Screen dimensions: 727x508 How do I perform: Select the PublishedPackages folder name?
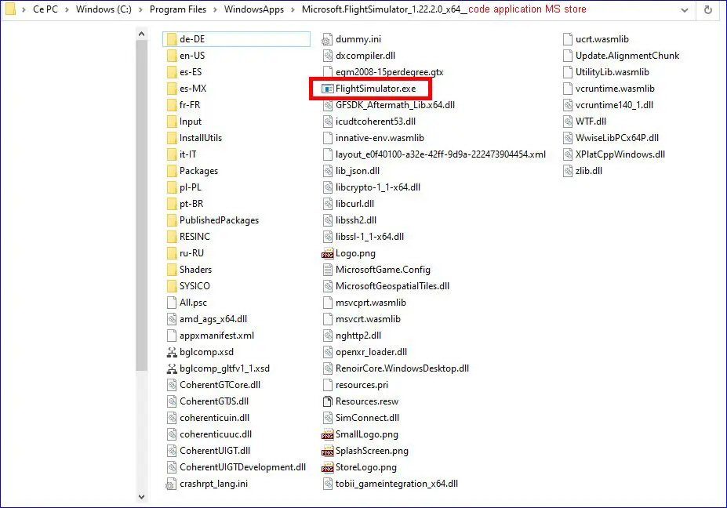pos(219,220)
